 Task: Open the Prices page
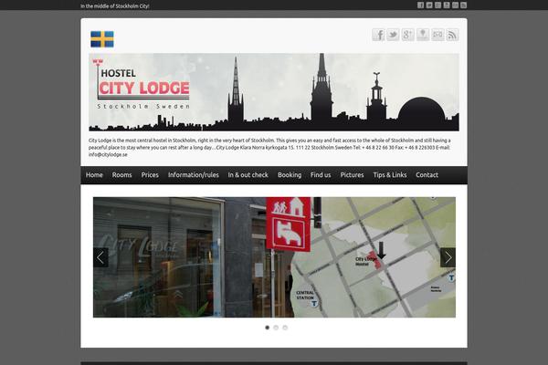[150, 175]
